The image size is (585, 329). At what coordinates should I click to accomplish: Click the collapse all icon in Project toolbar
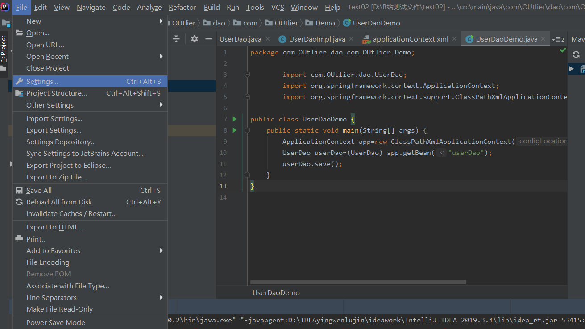176,39
